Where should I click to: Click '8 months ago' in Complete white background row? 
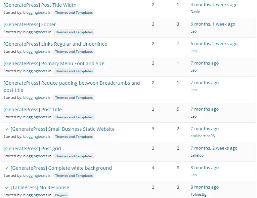(x=205, y=168)
